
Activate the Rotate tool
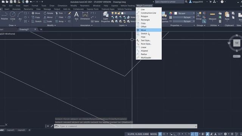[48, 13]
